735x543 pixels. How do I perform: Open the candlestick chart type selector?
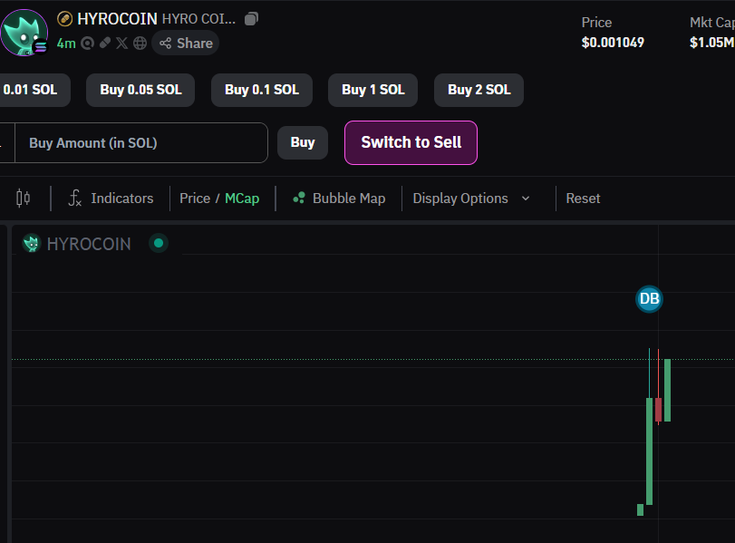point(23,199)
